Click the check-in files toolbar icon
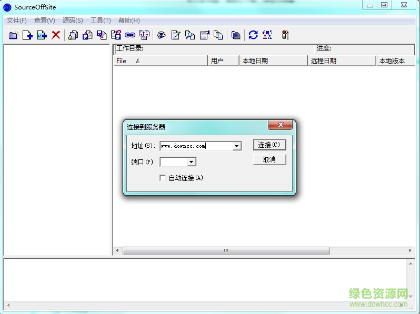Image resolution: width=420 pixels, height=314 pixels. tap(87, 35)
